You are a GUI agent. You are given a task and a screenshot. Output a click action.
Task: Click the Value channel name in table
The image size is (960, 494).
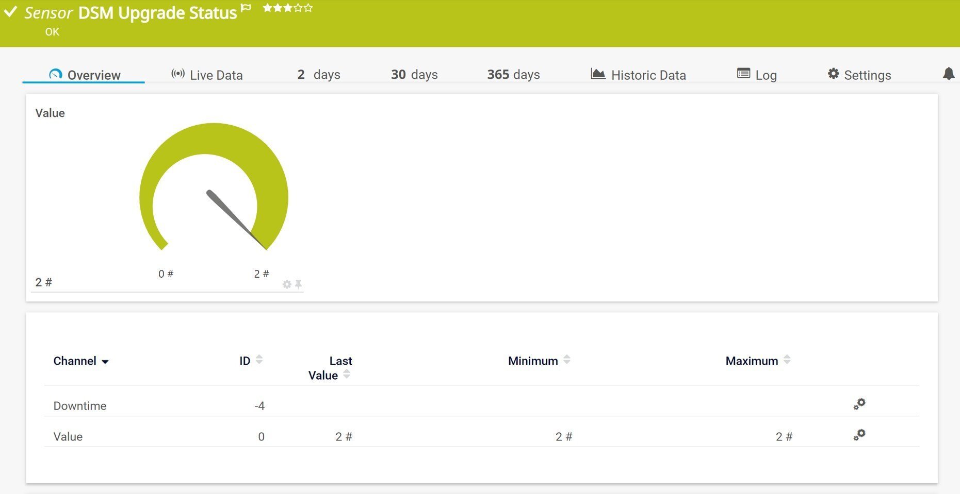point(68,437)
